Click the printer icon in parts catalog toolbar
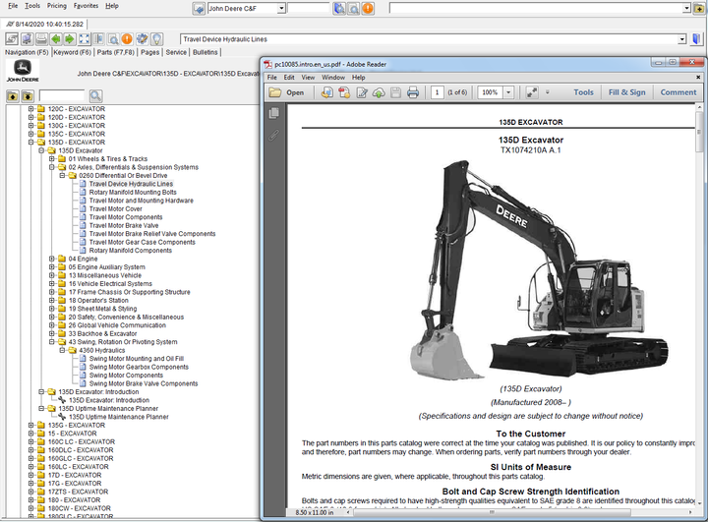This screenshot has height=522, width=708. pyautogui.click(x=41, y=39)
